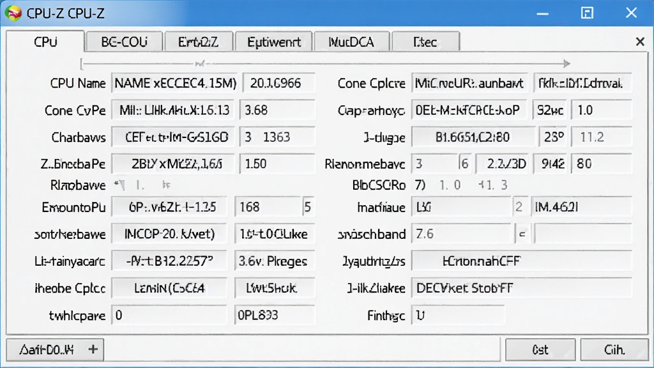
Task: Click the IM.4621 field
Action: 581,208
